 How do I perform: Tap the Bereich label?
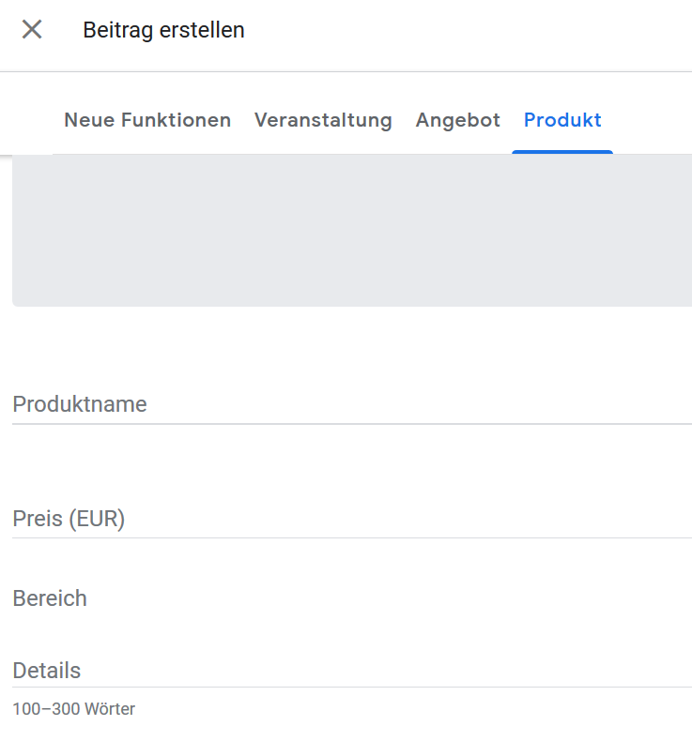point(50,598)
